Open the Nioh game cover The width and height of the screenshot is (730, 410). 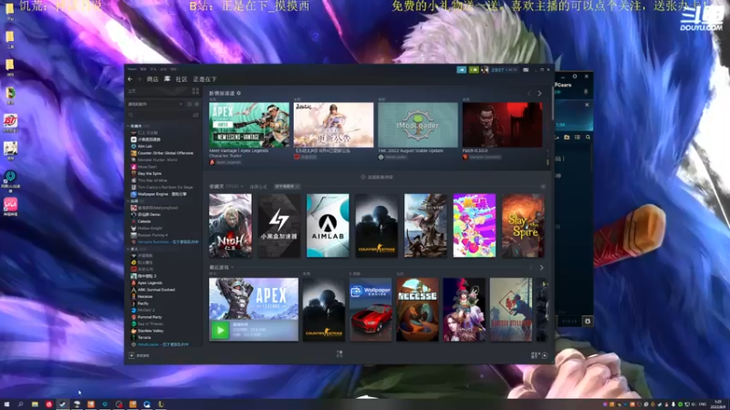click(x=230, y=225)
